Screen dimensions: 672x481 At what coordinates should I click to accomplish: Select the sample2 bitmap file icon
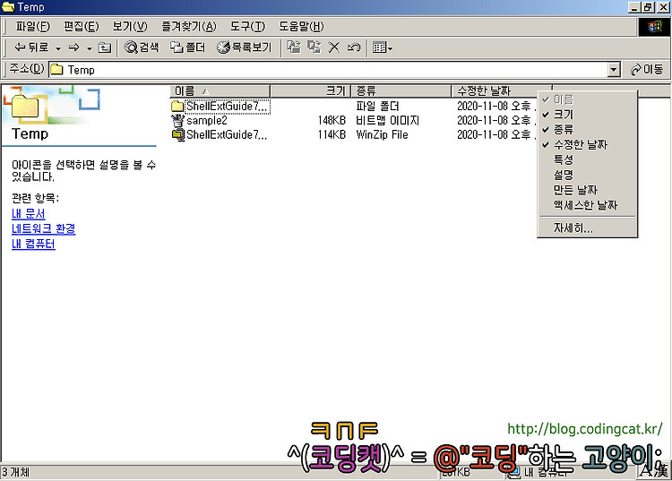tap(177, 120)
